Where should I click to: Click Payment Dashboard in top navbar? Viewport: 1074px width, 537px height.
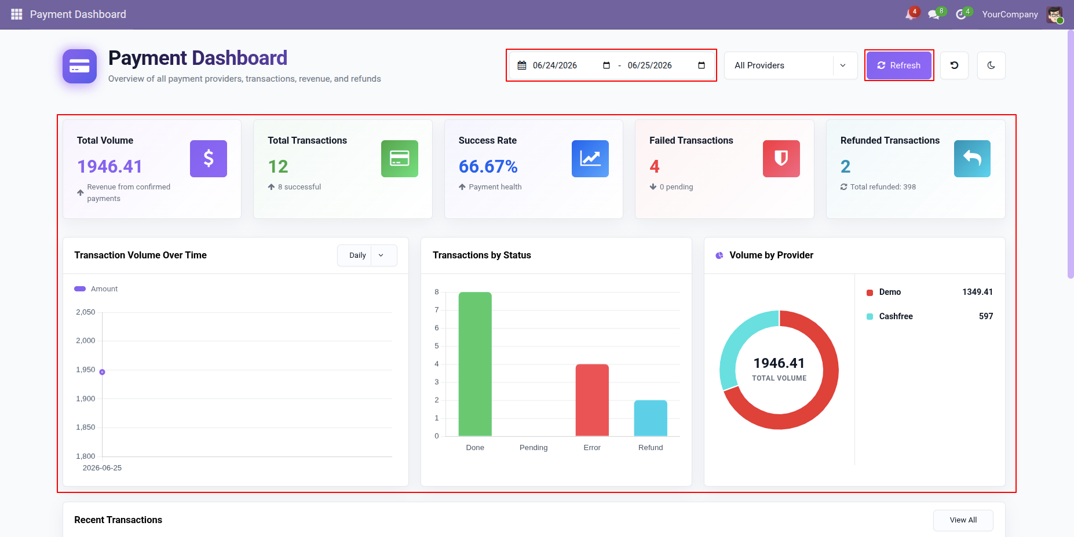tap(78, 14)
